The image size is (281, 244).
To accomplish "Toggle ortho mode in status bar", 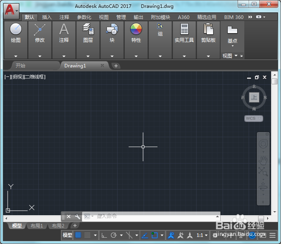I will [x=104, y=235].
